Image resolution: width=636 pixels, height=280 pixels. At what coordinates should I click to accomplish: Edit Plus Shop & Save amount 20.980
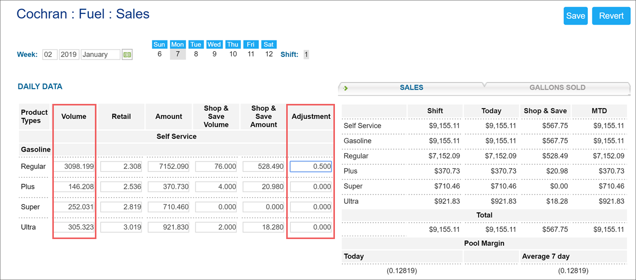pos(264,187)
